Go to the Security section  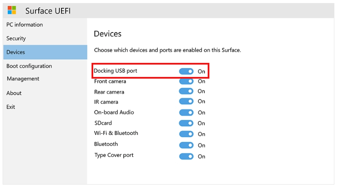coord(16,39)
